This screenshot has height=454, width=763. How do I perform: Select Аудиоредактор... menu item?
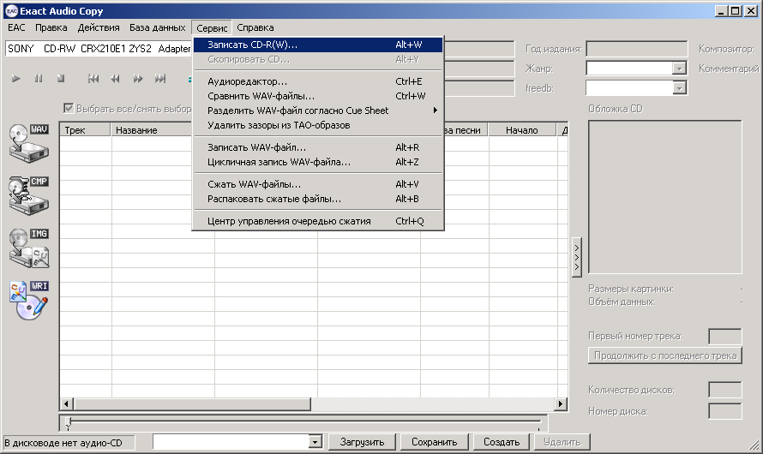[318, 81]
